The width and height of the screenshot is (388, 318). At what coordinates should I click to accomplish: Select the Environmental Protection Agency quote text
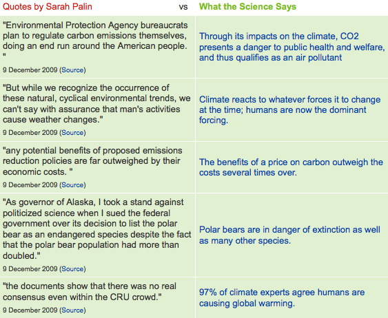pyautogui.click(x=95, y=41)
